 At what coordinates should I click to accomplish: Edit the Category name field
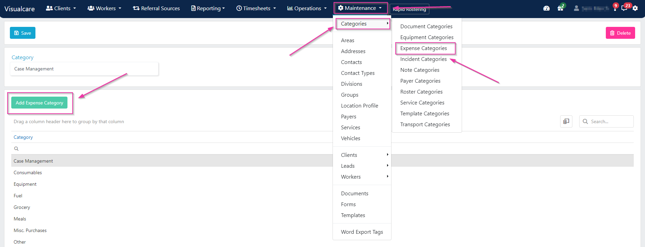(84, 69)
